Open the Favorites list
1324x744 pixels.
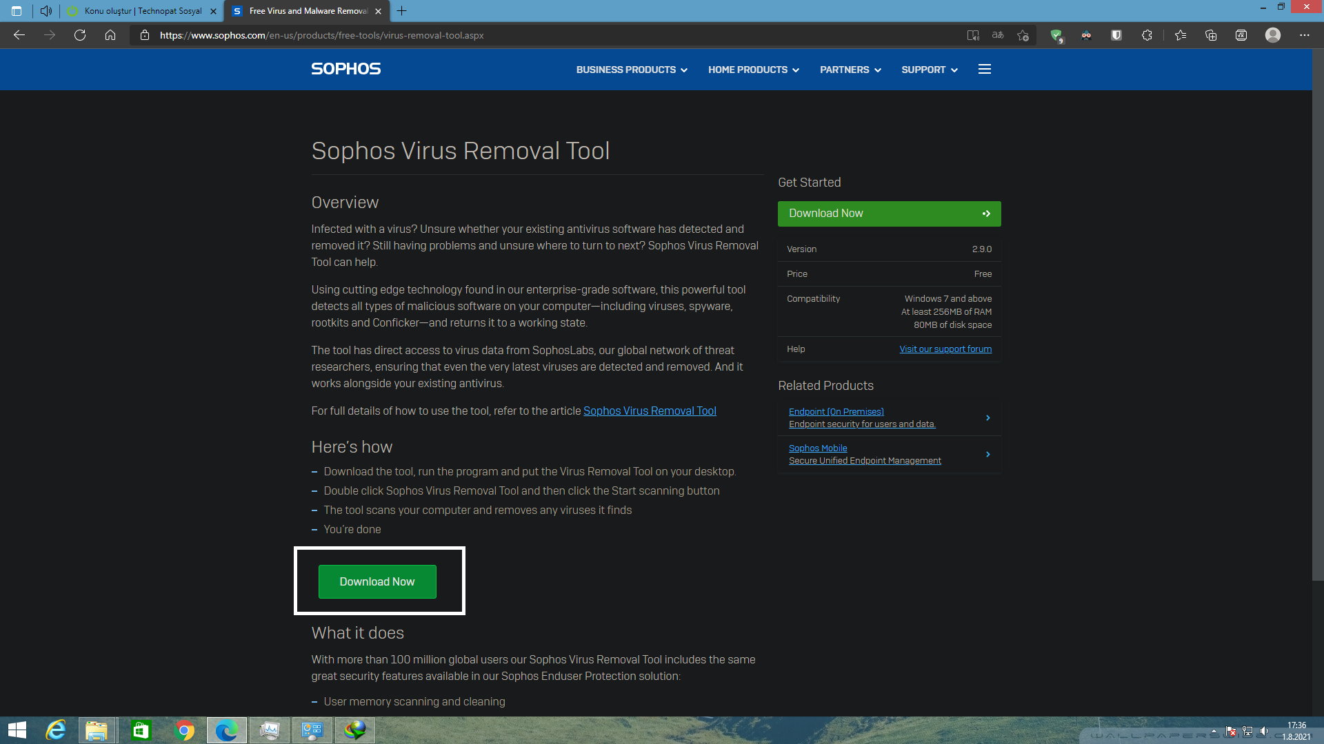click(1181, 35)
